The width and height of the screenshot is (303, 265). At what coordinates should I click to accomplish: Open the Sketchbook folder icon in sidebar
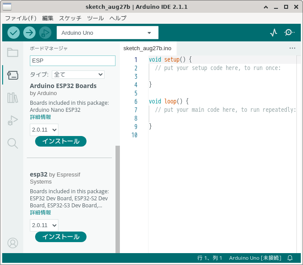tap(13, 53)
